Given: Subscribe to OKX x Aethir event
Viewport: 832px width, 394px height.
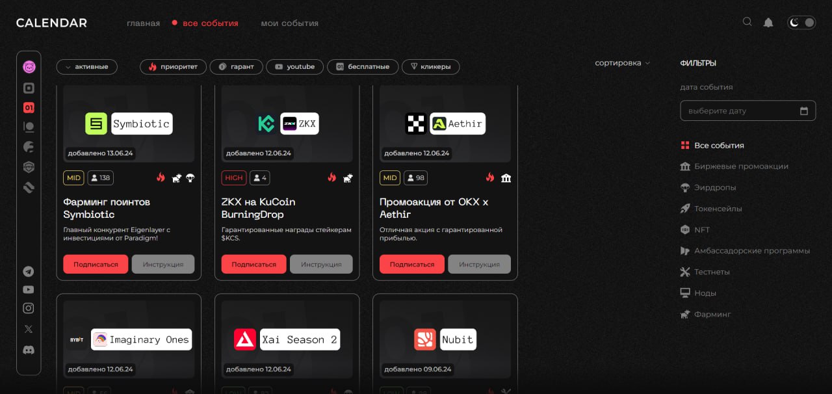Looking at the screenshot, I should 412,264.
